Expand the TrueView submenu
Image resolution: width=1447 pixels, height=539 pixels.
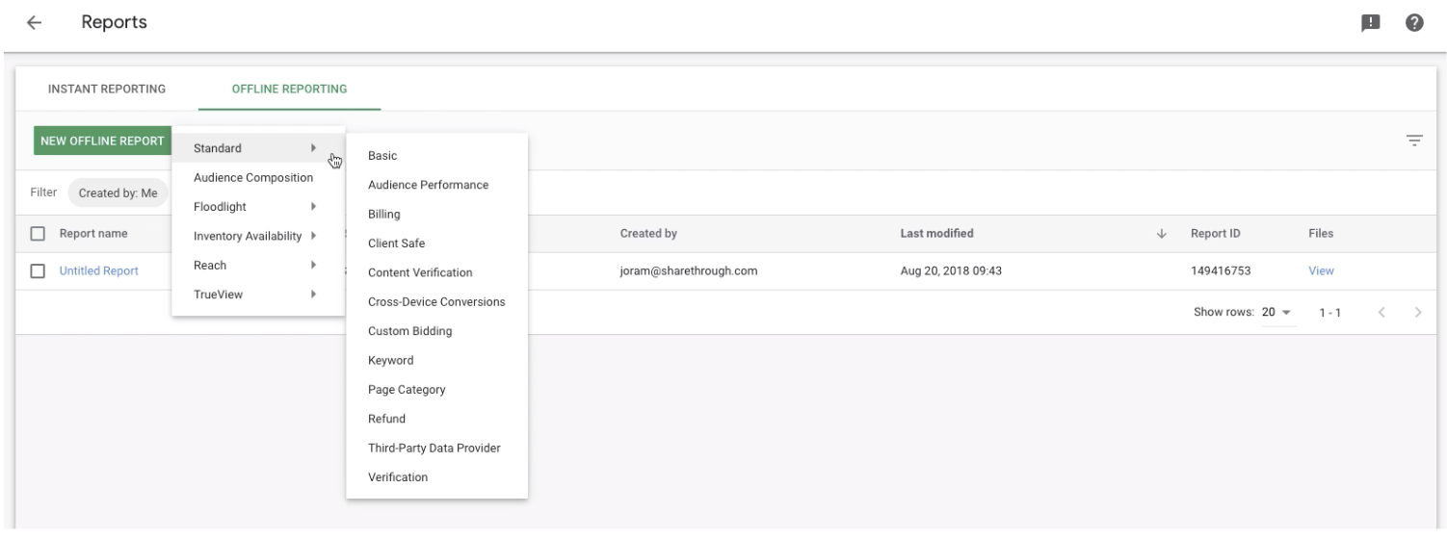[x=258, y=295]
